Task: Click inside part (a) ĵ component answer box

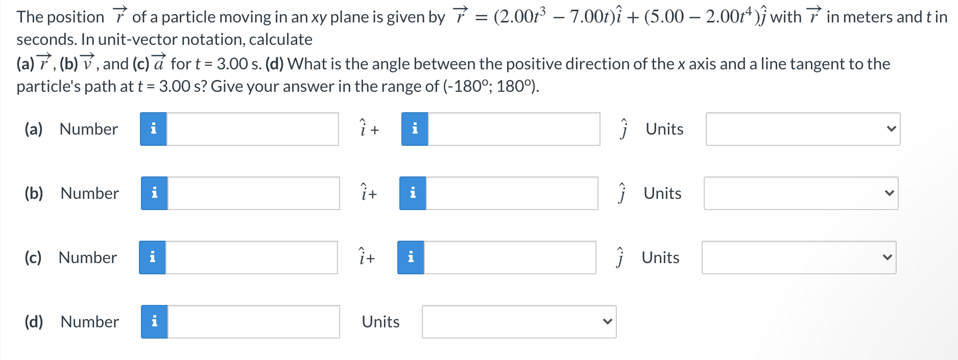Action: (513, 130)
